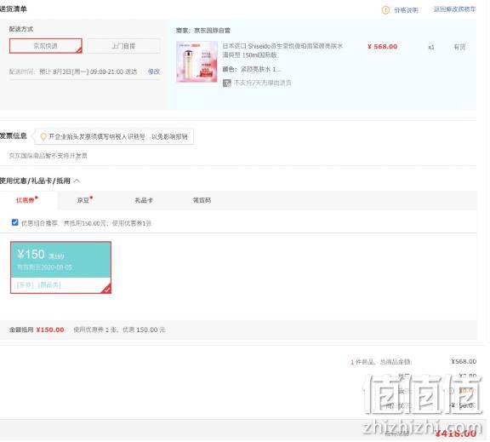Select 京东快递 delivery option

tap(46, 46)
